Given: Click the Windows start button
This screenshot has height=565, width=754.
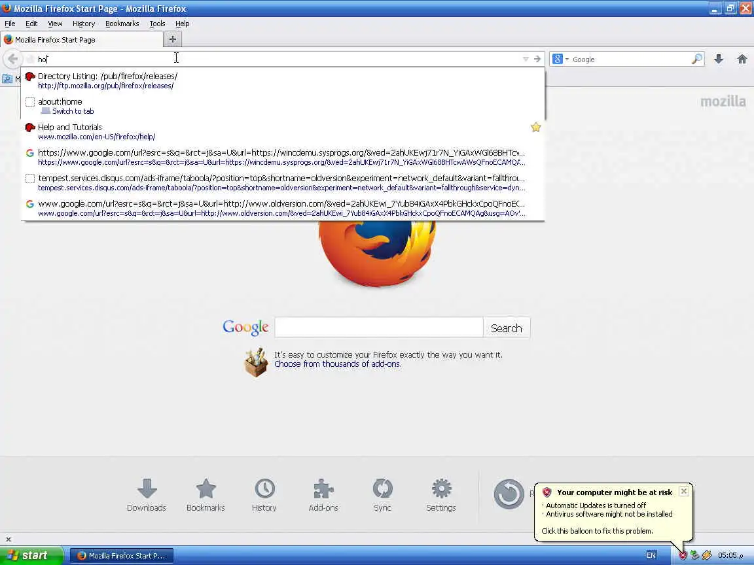Looking at the screenshot, I should coord(31,555).
